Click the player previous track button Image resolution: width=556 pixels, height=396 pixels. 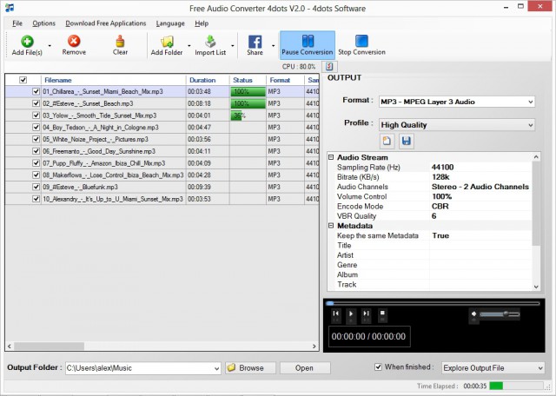[336, 313]
